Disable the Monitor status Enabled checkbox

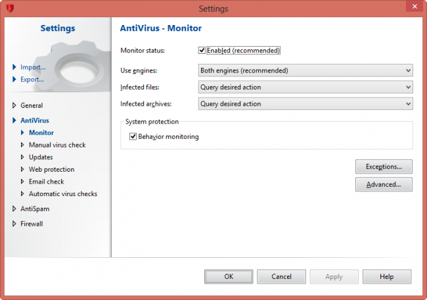tap(202, 50)
